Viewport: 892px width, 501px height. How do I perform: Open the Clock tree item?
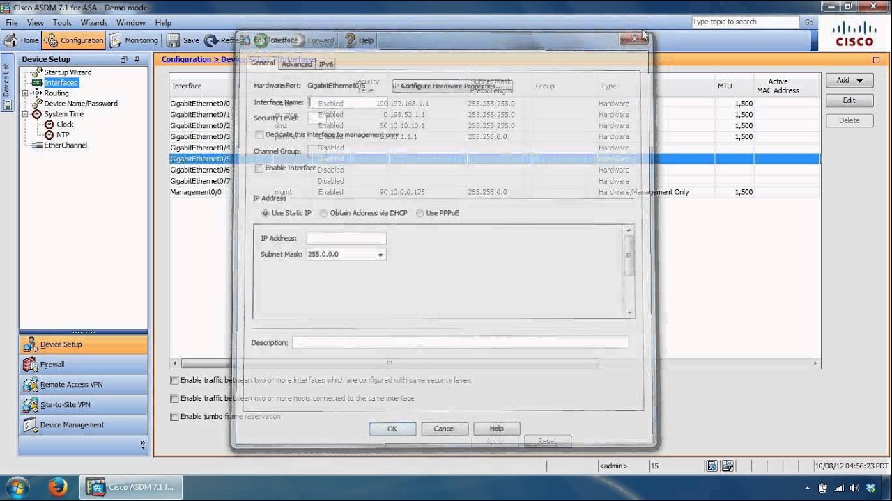[x=65, y=125]
